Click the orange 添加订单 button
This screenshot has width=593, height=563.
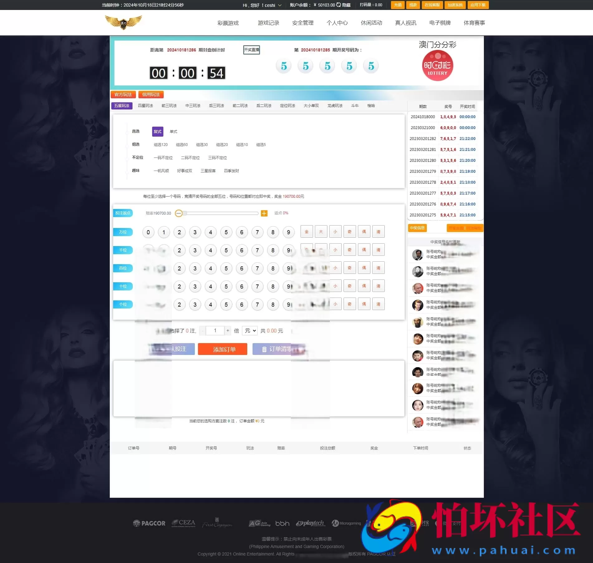[222, 349]
